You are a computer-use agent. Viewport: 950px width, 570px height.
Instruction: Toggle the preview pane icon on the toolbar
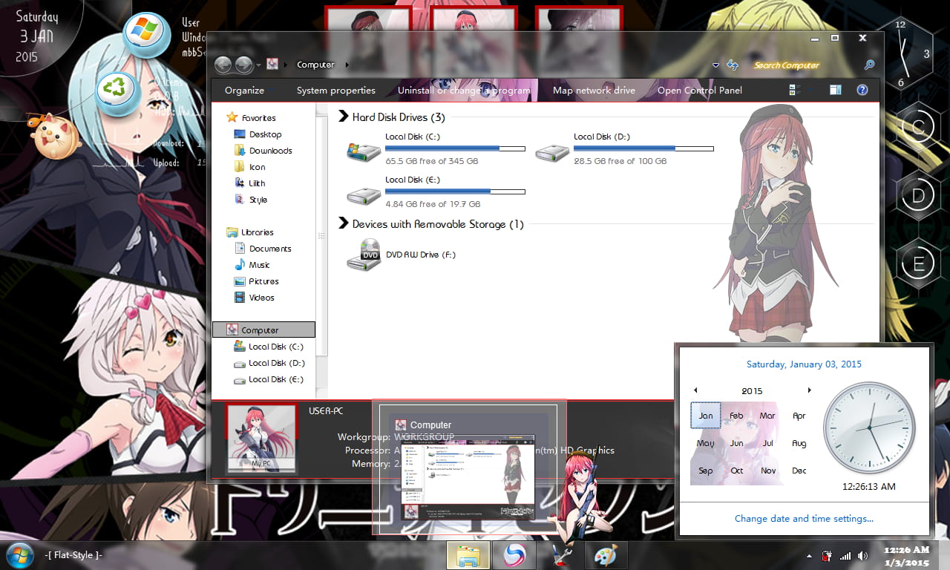click(834, 90)
